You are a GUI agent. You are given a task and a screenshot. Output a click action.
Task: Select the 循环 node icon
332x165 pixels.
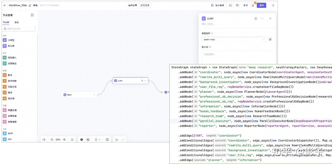pyautogui.click(x=5, y=93)
